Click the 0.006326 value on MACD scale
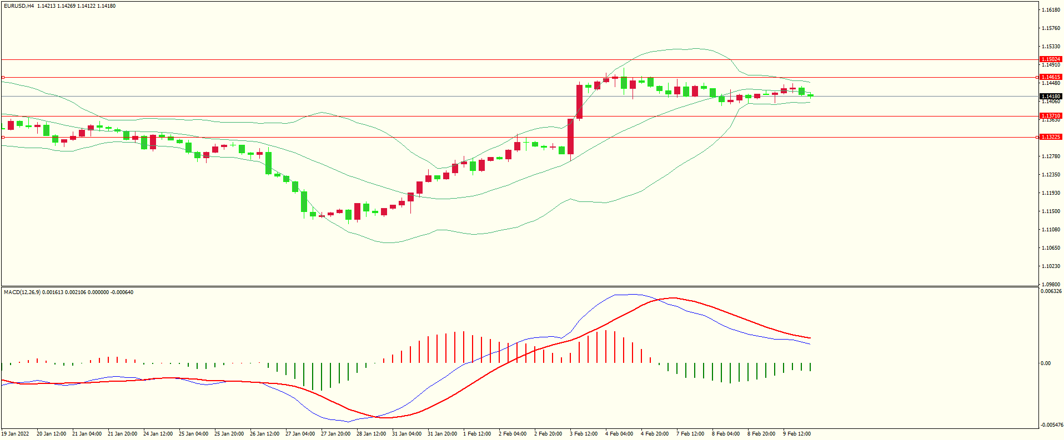Screen dimensions: 1064x440 click(x=1051, y=291)
